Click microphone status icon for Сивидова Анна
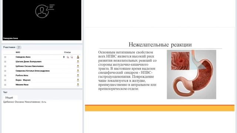Image resolution: width=237 pixels, height=133 pixels. 64,57
